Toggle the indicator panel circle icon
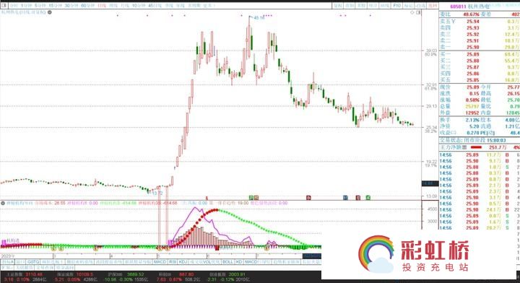Screen dimensions: 520x283 (3, 203)
